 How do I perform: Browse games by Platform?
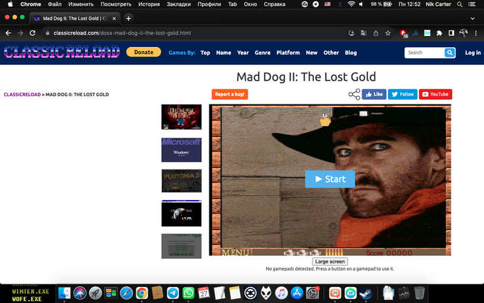coord(288,53)
